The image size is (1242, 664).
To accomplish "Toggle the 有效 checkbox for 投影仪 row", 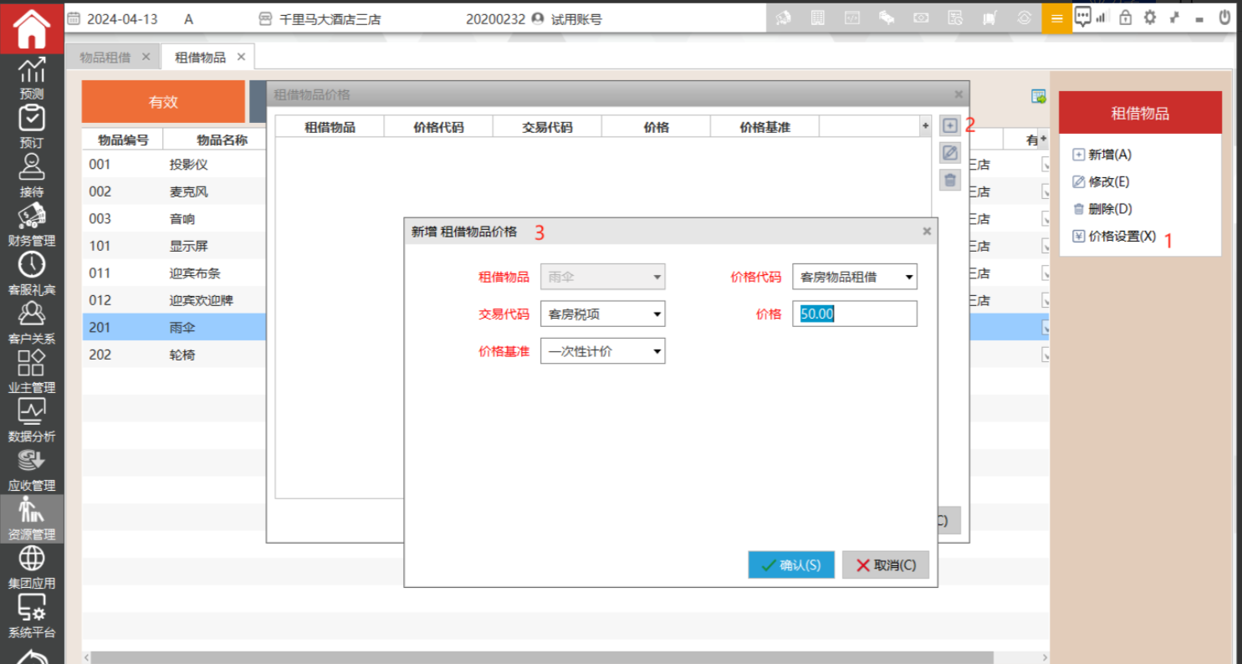I will [1045, 165].
